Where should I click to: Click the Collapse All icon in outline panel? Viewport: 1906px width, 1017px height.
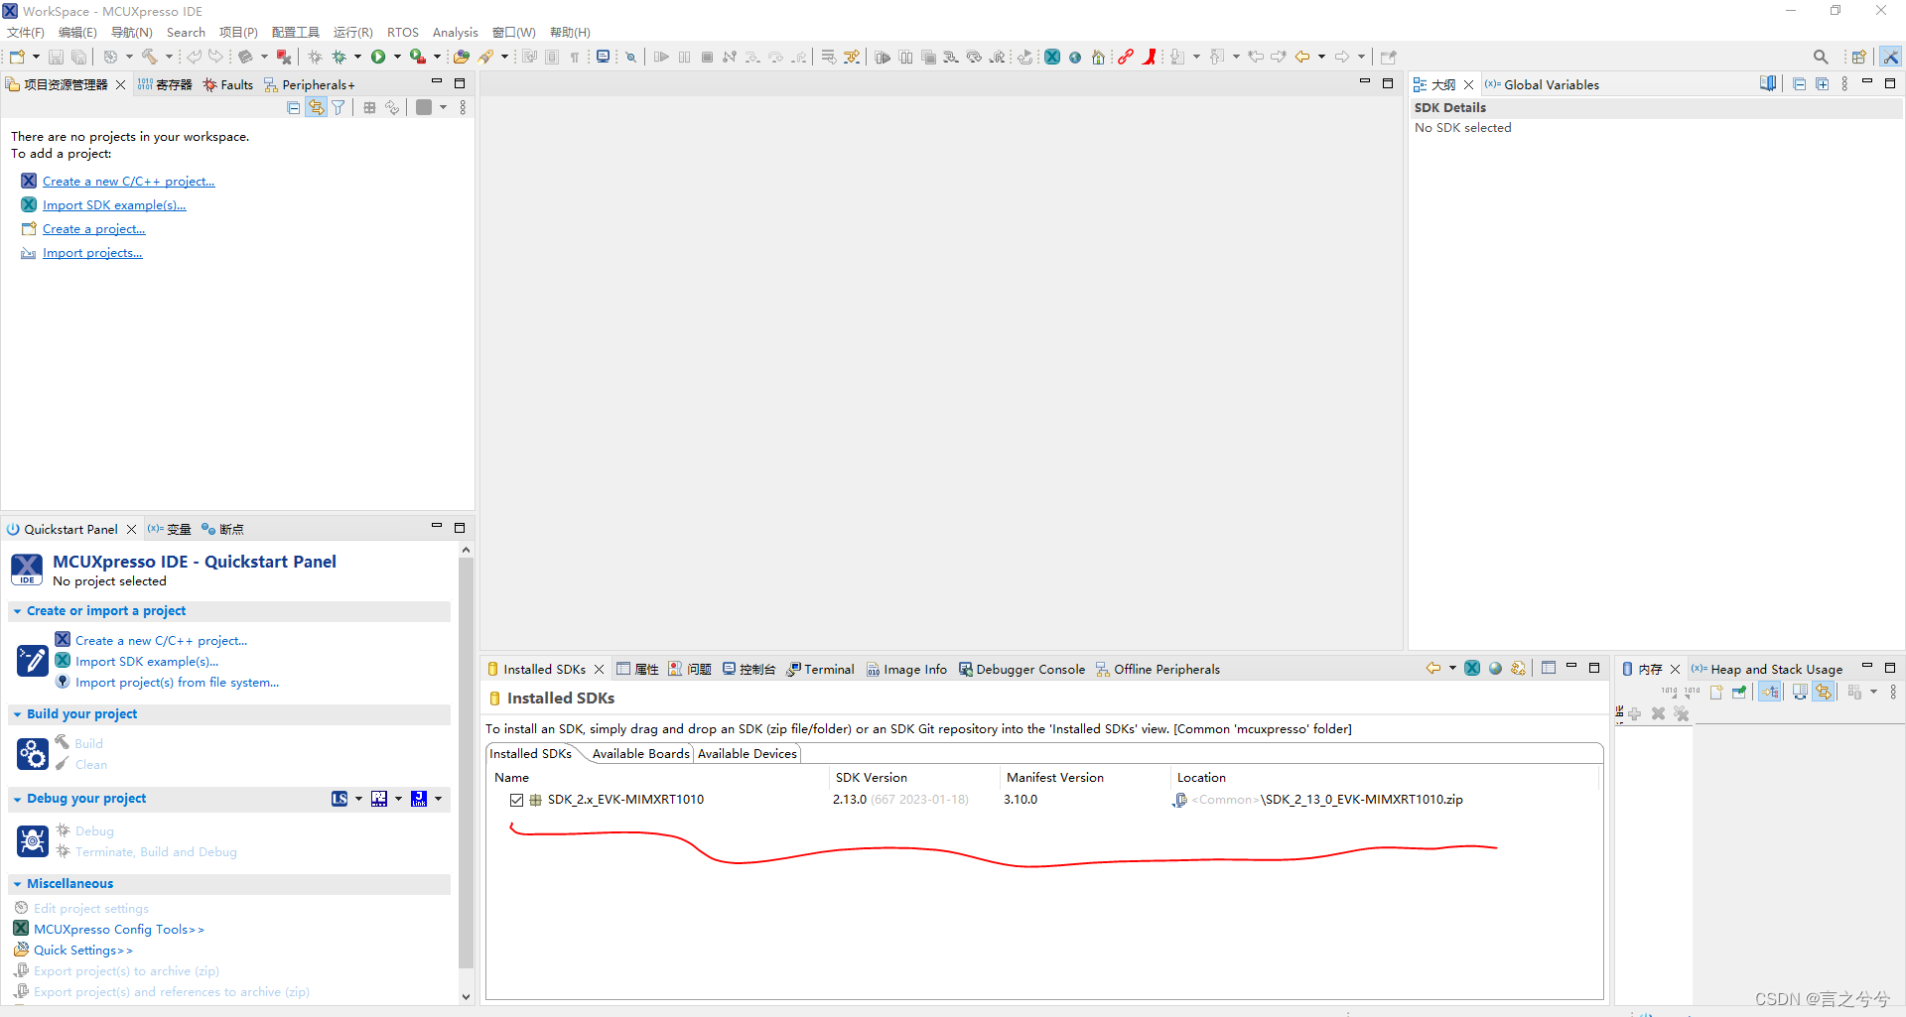pyautogui.click(x=1800, y=84)
